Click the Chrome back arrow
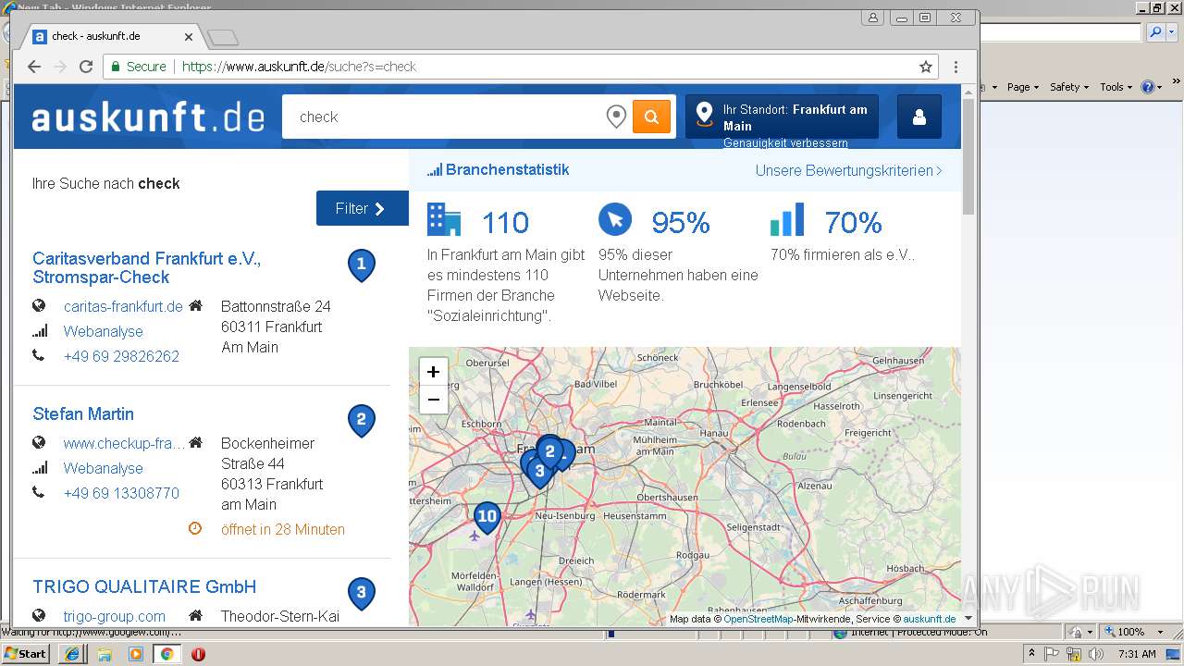The image size is (1184, 666). 34,67
